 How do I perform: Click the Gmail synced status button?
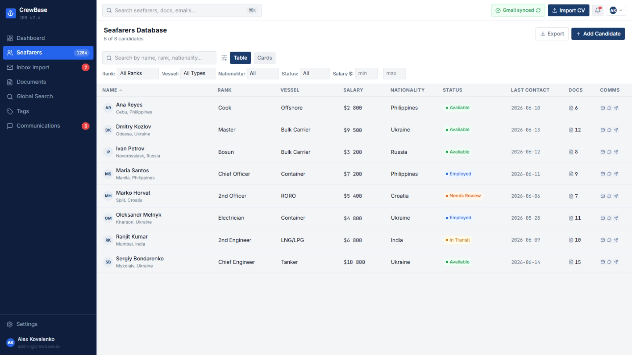tap(518, 11)
